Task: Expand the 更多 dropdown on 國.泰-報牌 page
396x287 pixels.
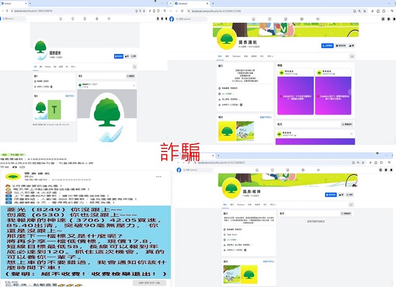Action: 273,205
